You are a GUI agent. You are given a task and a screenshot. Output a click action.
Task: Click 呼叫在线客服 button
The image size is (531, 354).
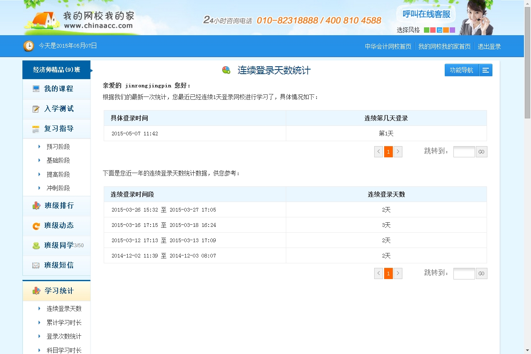pos(426,14)
